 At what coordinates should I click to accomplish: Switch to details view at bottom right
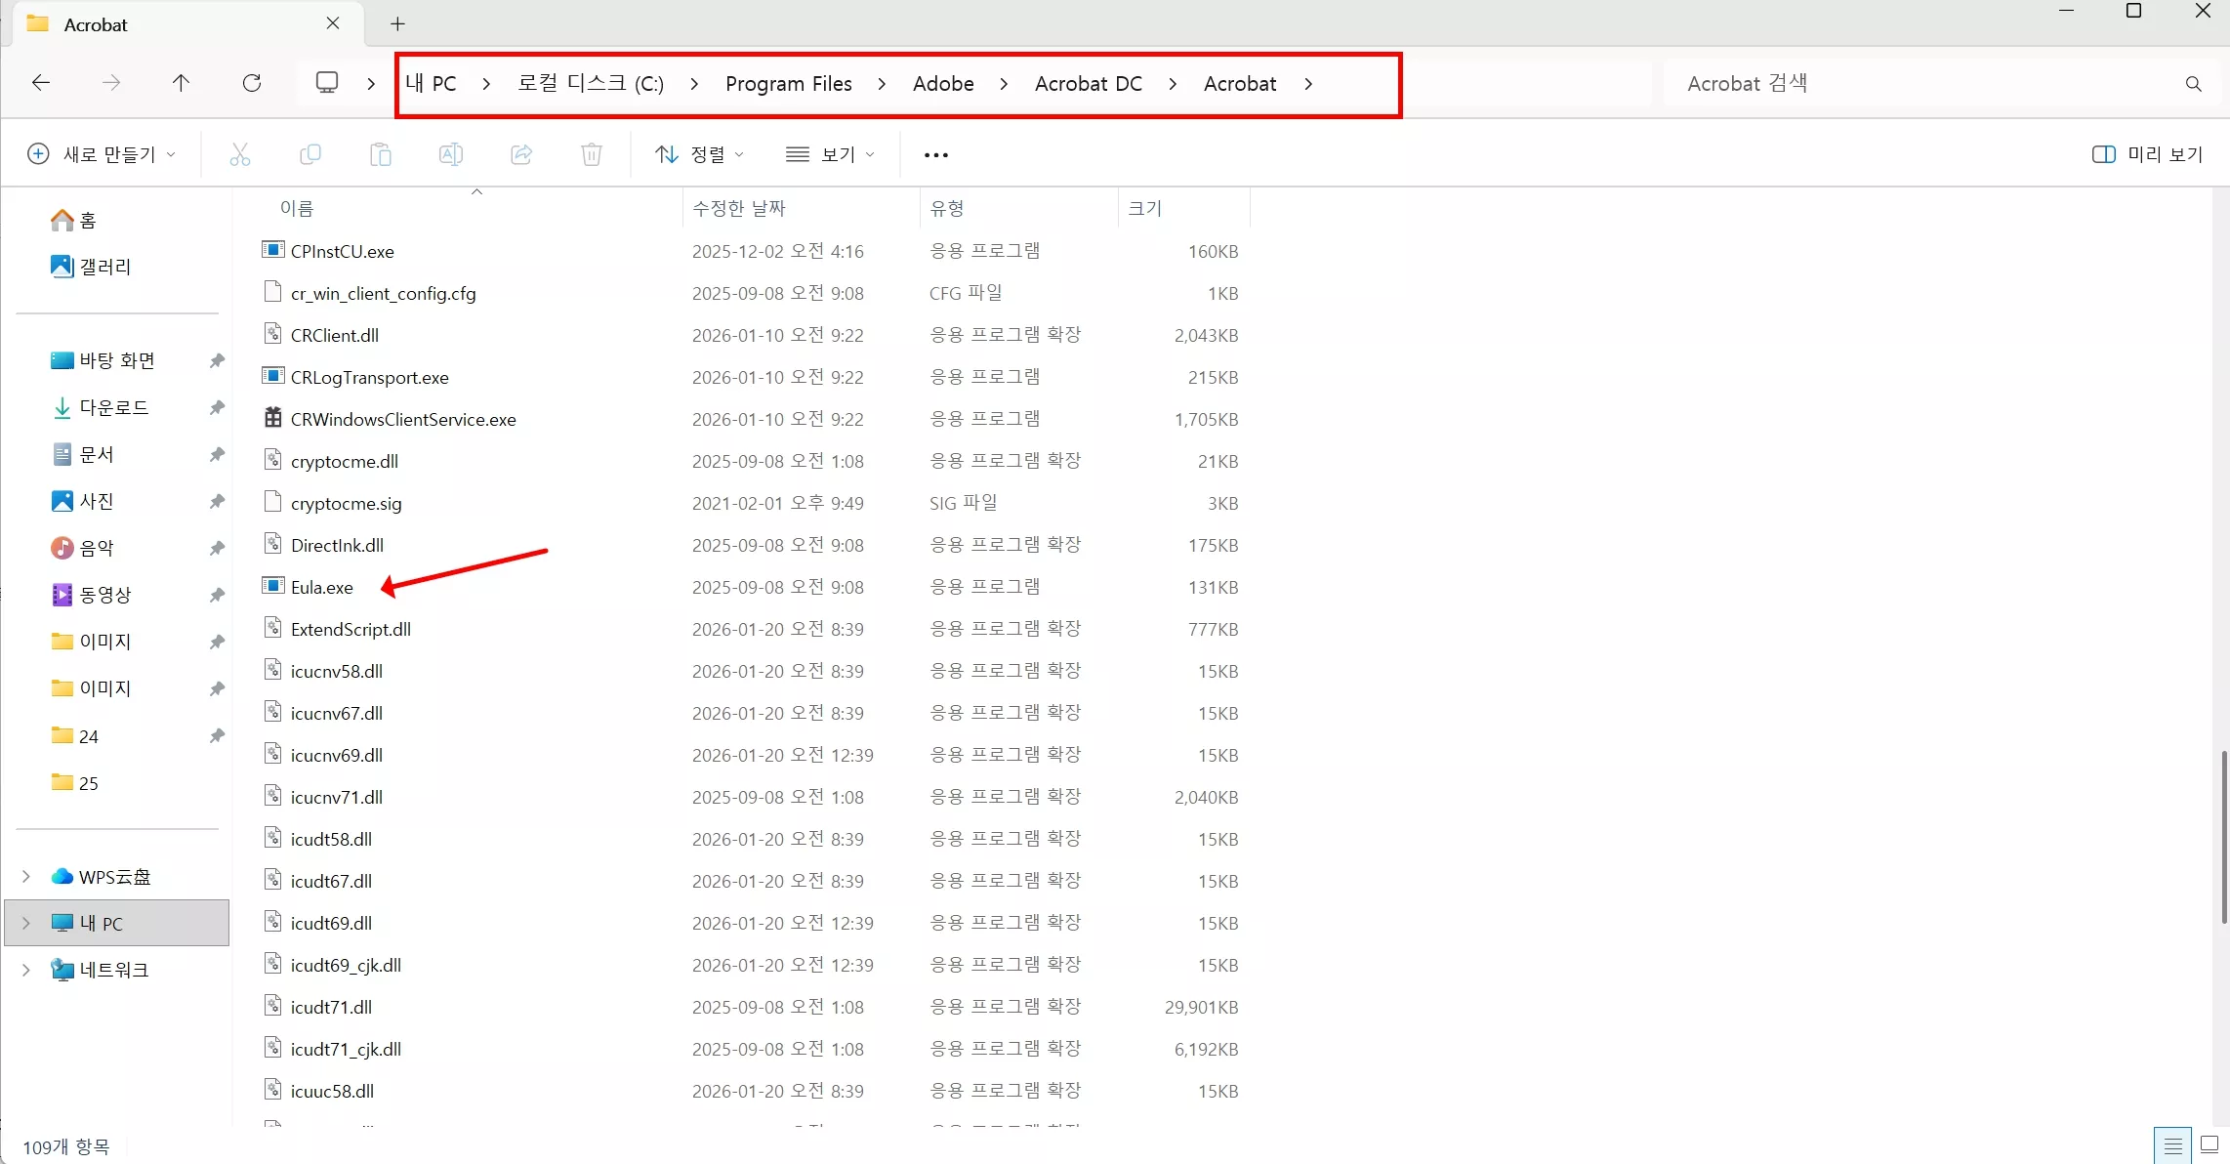[2171, 1143]
